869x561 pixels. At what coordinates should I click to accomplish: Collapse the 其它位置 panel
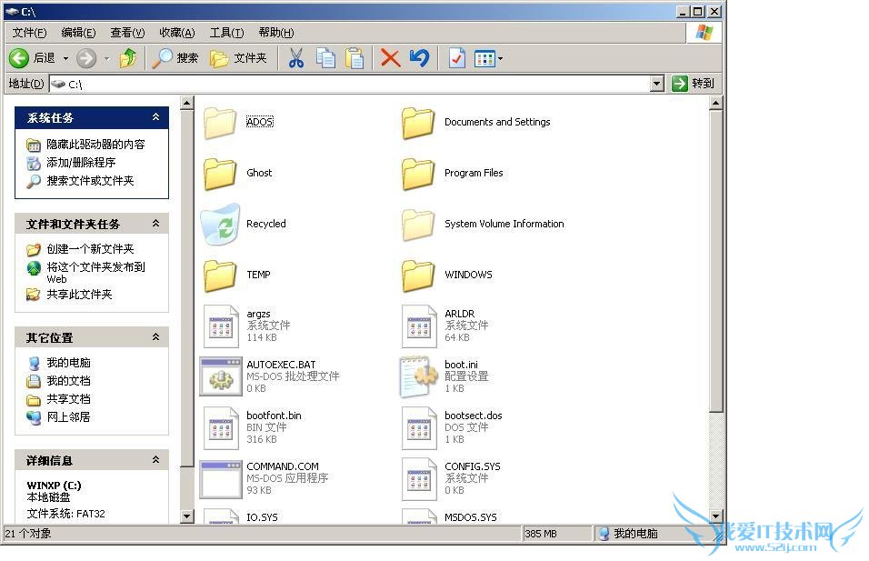click(x=155, y=337)
